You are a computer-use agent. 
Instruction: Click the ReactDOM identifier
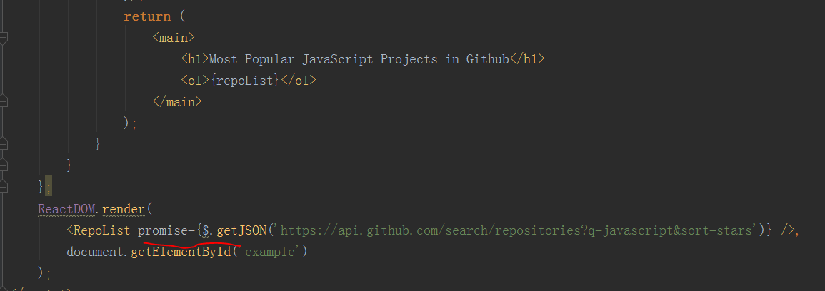pyautogui.click(x=68, y=209)
